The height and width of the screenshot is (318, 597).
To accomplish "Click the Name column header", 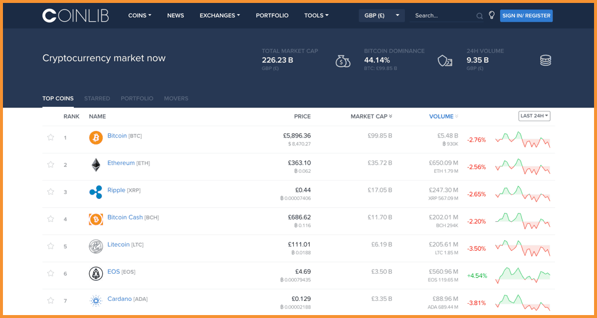I will click(x=98, y=116).
